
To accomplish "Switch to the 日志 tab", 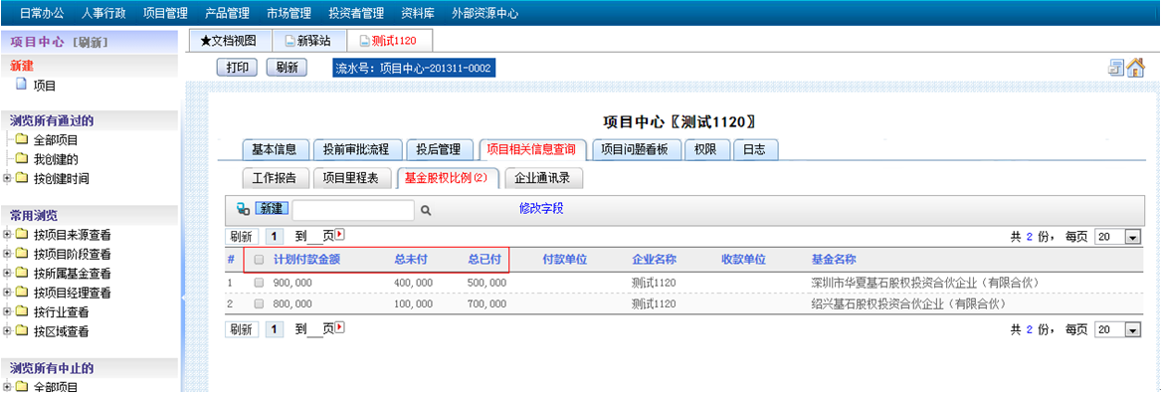I will point(754,149).
